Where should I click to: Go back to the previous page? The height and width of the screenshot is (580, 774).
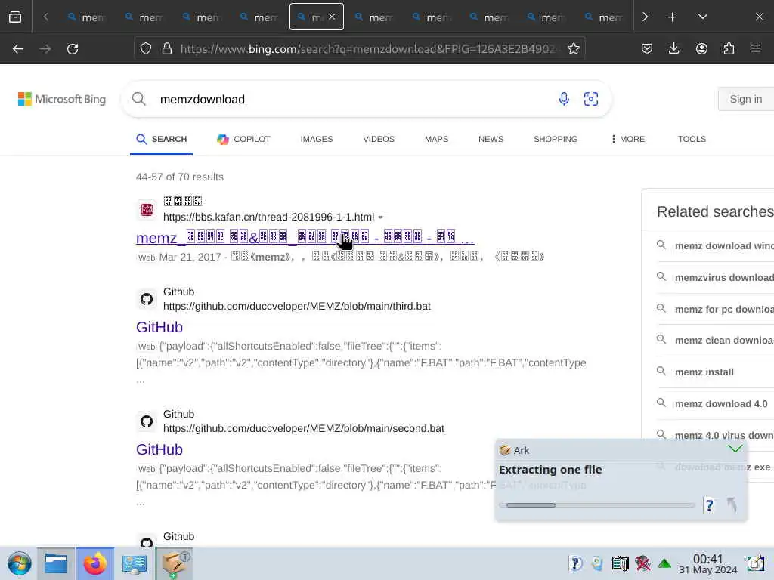18,49
